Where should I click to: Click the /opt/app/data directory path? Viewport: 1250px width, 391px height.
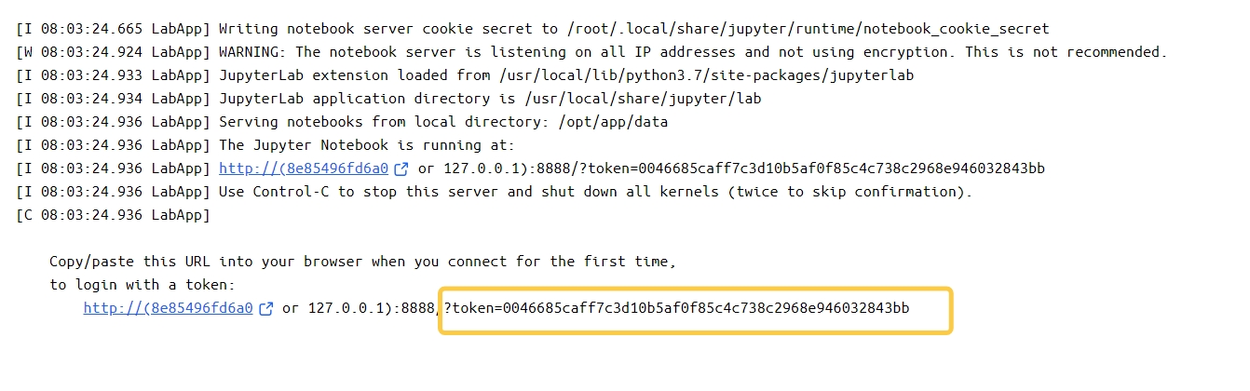(613, 122)
